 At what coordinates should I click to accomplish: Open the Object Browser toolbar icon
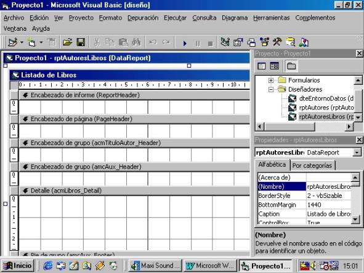click(264, 42)
